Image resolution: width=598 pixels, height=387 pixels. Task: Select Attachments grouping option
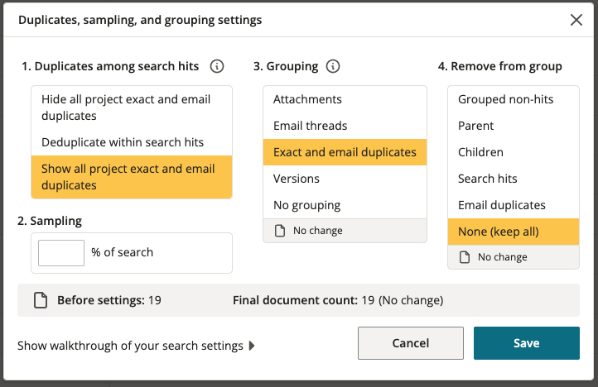pos(345,99)
